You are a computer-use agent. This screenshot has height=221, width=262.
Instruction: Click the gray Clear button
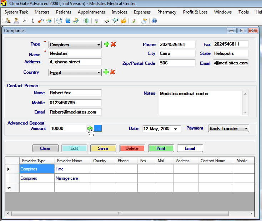tap(45, 148)
